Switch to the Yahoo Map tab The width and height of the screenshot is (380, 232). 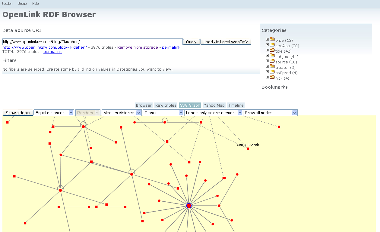point(214,105)
